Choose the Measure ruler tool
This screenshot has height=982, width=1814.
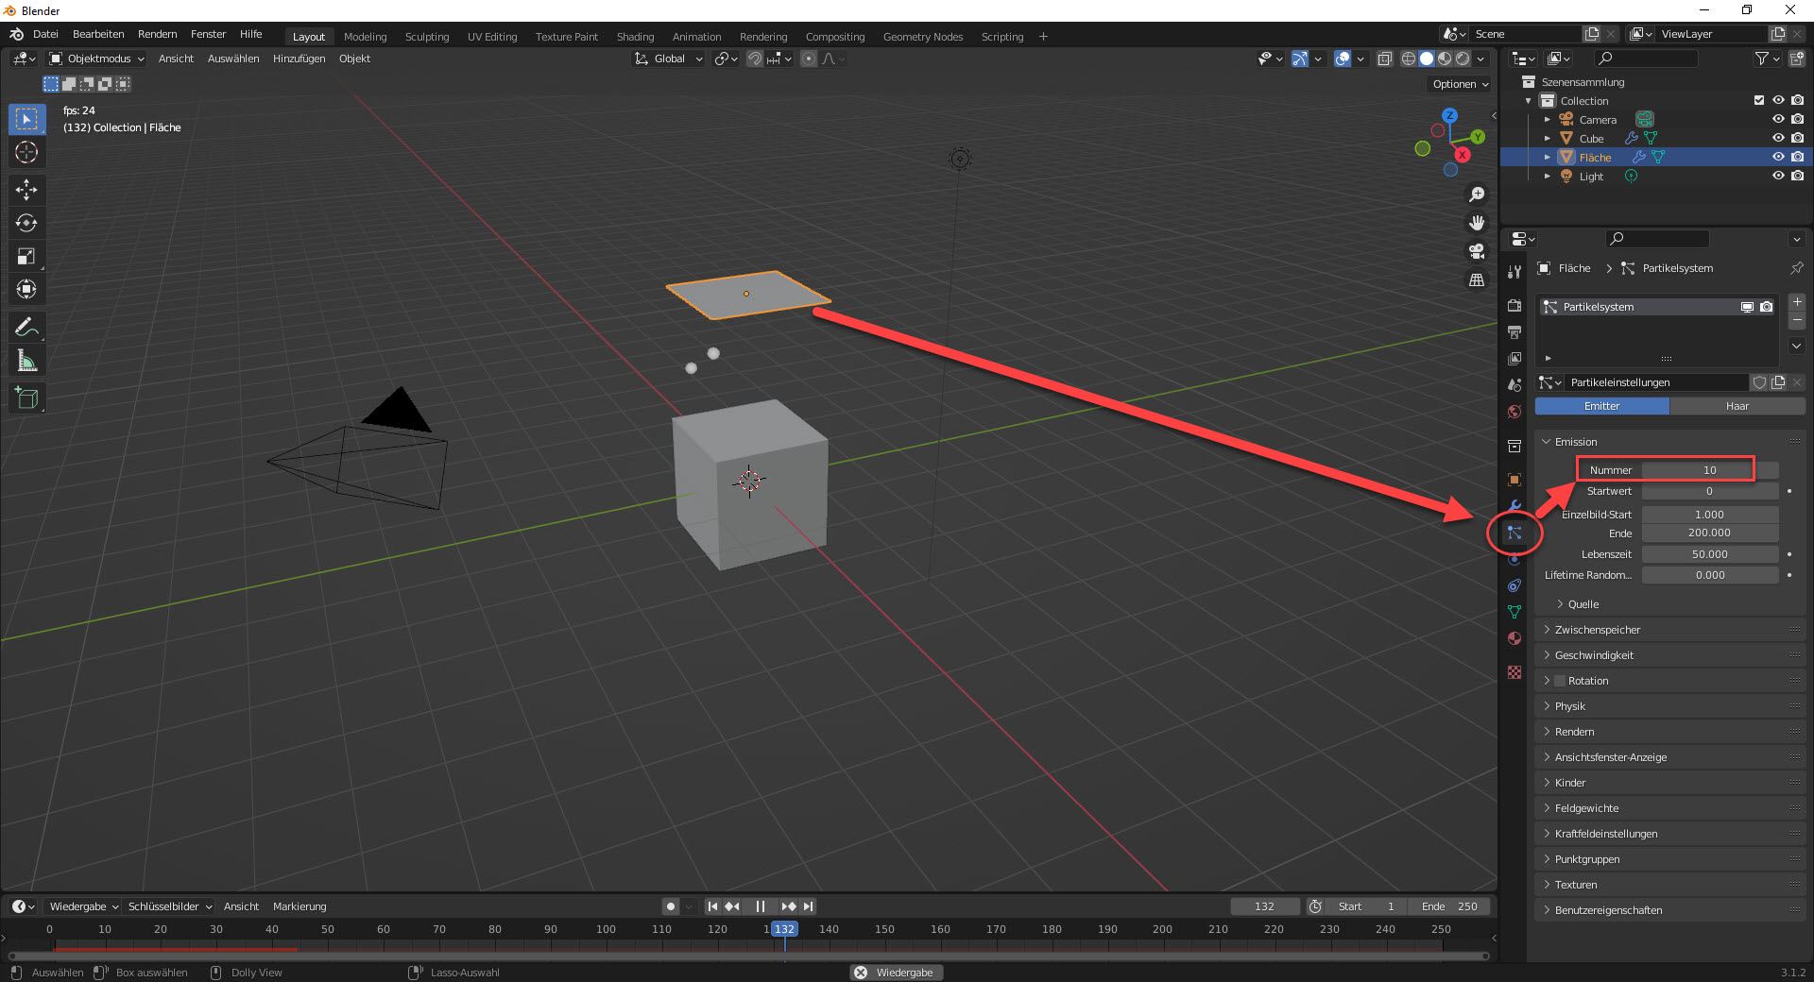click(26, 361)
